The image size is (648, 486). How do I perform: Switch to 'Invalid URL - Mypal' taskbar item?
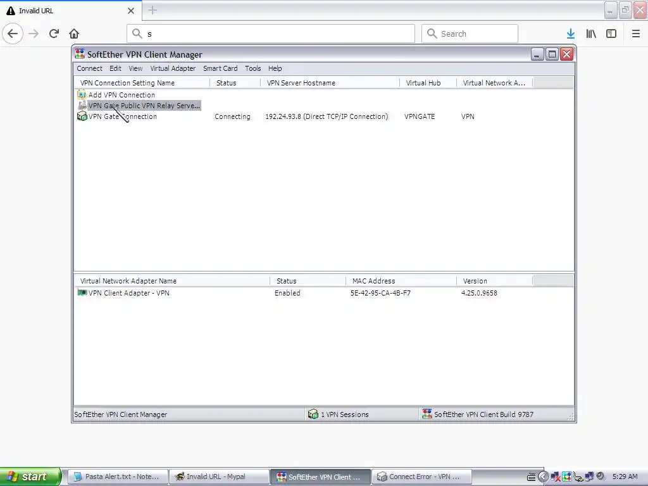(219, 477)
